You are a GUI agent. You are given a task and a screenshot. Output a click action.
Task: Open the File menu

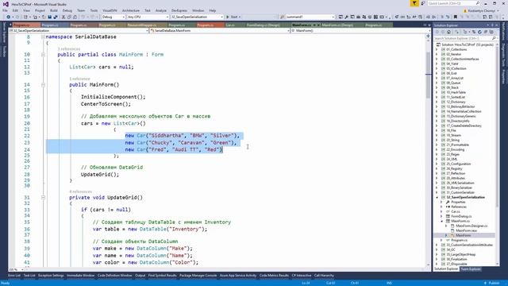pyautogui.click(x=5, y=10)
